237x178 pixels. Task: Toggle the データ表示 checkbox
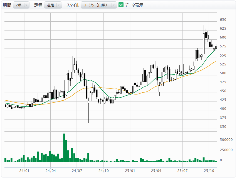click(121, 5)
